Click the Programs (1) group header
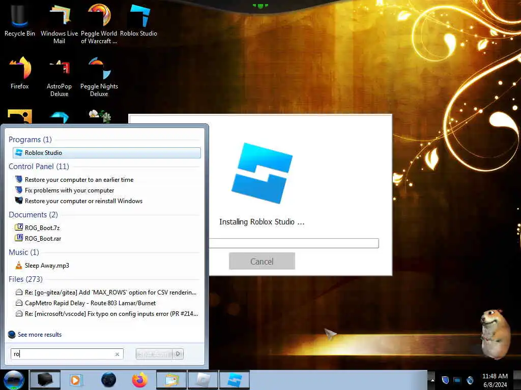 [x=30, y=139]
